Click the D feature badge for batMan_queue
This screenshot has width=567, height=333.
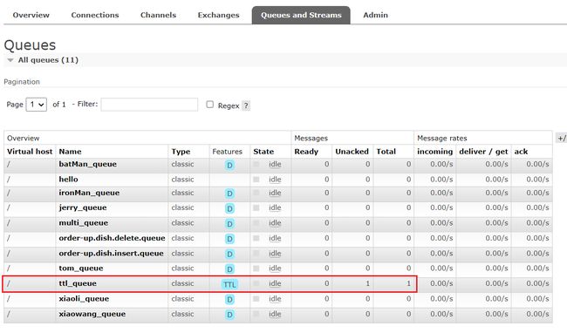click(x=229, y=166)
